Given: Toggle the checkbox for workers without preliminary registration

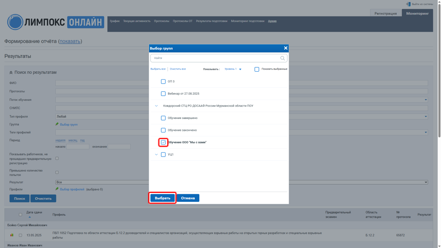Looking at the screenshot, I should tap(57, 158).
